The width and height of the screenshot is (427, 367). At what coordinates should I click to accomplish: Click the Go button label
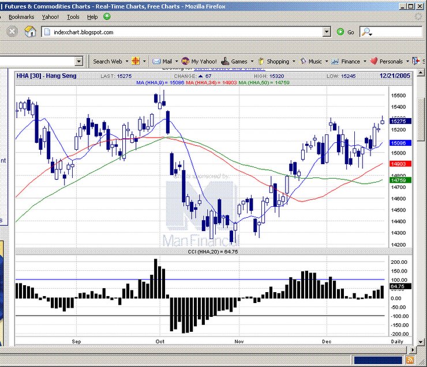click(351, 32)
